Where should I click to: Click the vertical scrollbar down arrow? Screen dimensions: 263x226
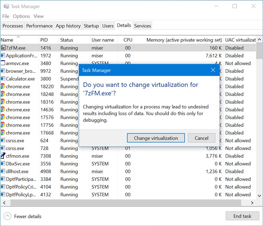coord(259,195)
